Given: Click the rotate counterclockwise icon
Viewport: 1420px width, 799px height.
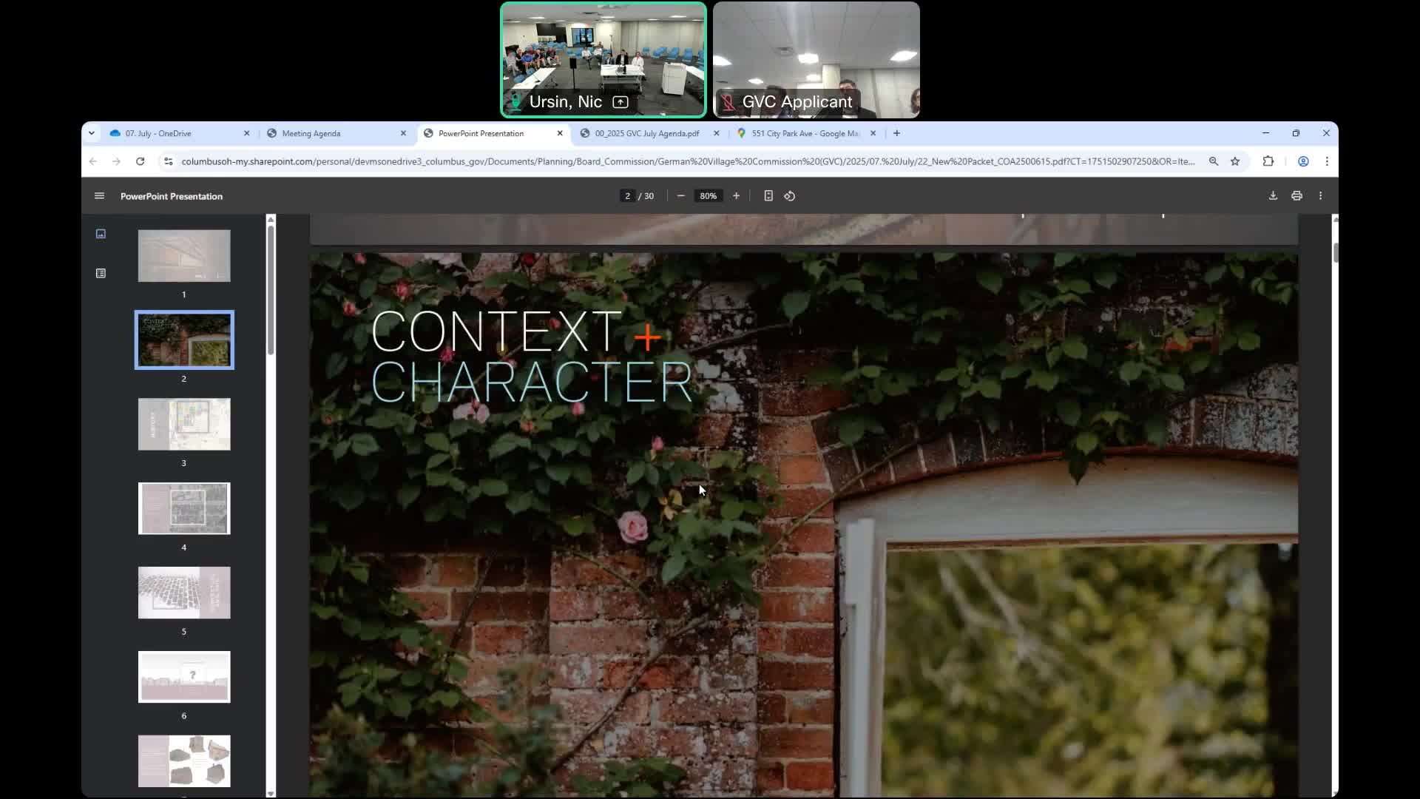Looking at the screenshot, I should click(x=790, y=196).
